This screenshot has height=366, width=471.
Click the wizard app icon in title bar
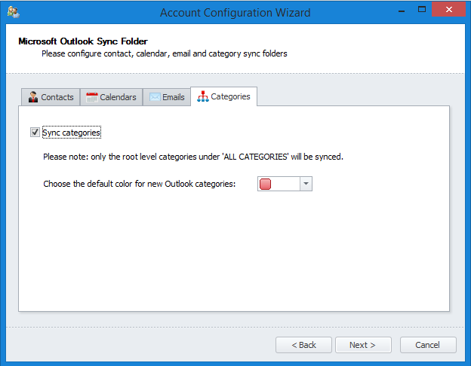pyautogui.click(x=13, y=13)
